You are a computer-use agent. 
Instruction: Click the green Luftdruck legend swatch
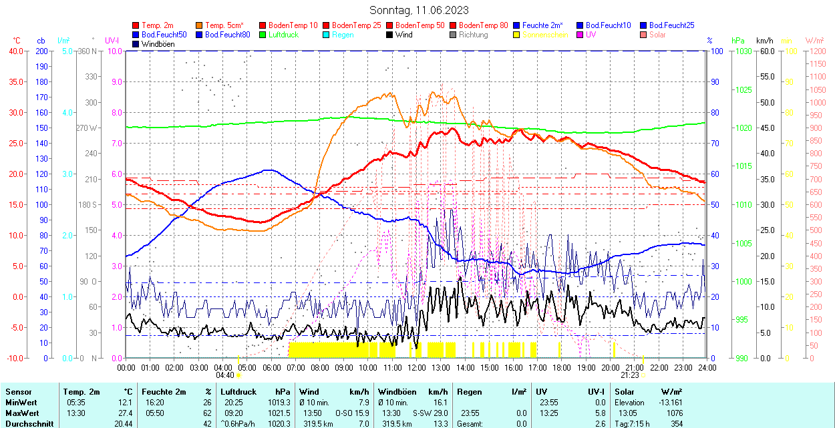click(x=263, y=35)
